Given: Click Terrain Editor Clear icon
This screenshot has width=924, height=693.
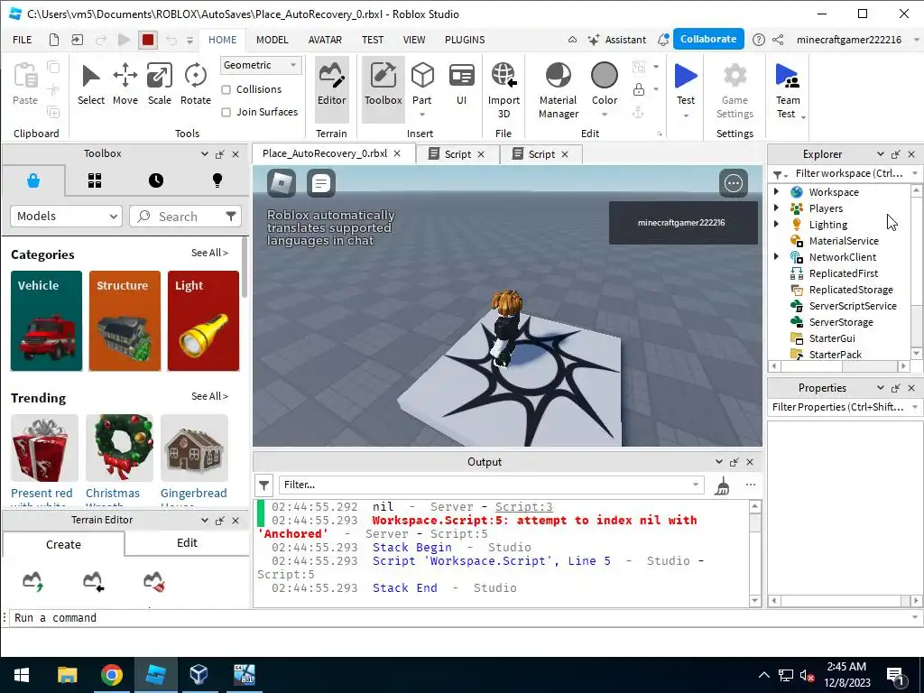Looking at the screenshot, I should click(x=153, y=580).
